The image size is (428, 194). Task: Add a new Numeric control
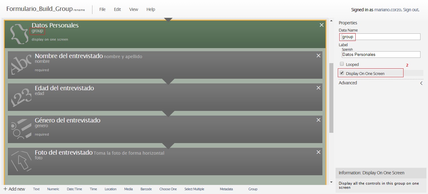pyautogui.click(x=53, y=189)
